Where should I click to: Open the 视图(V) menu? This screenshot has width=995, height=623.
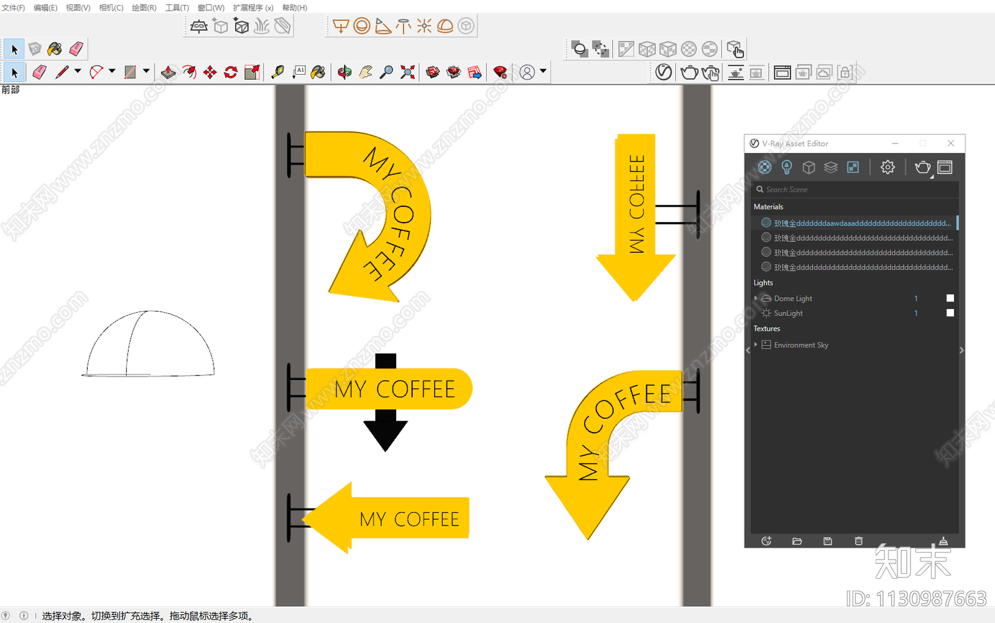coord(78,7)
